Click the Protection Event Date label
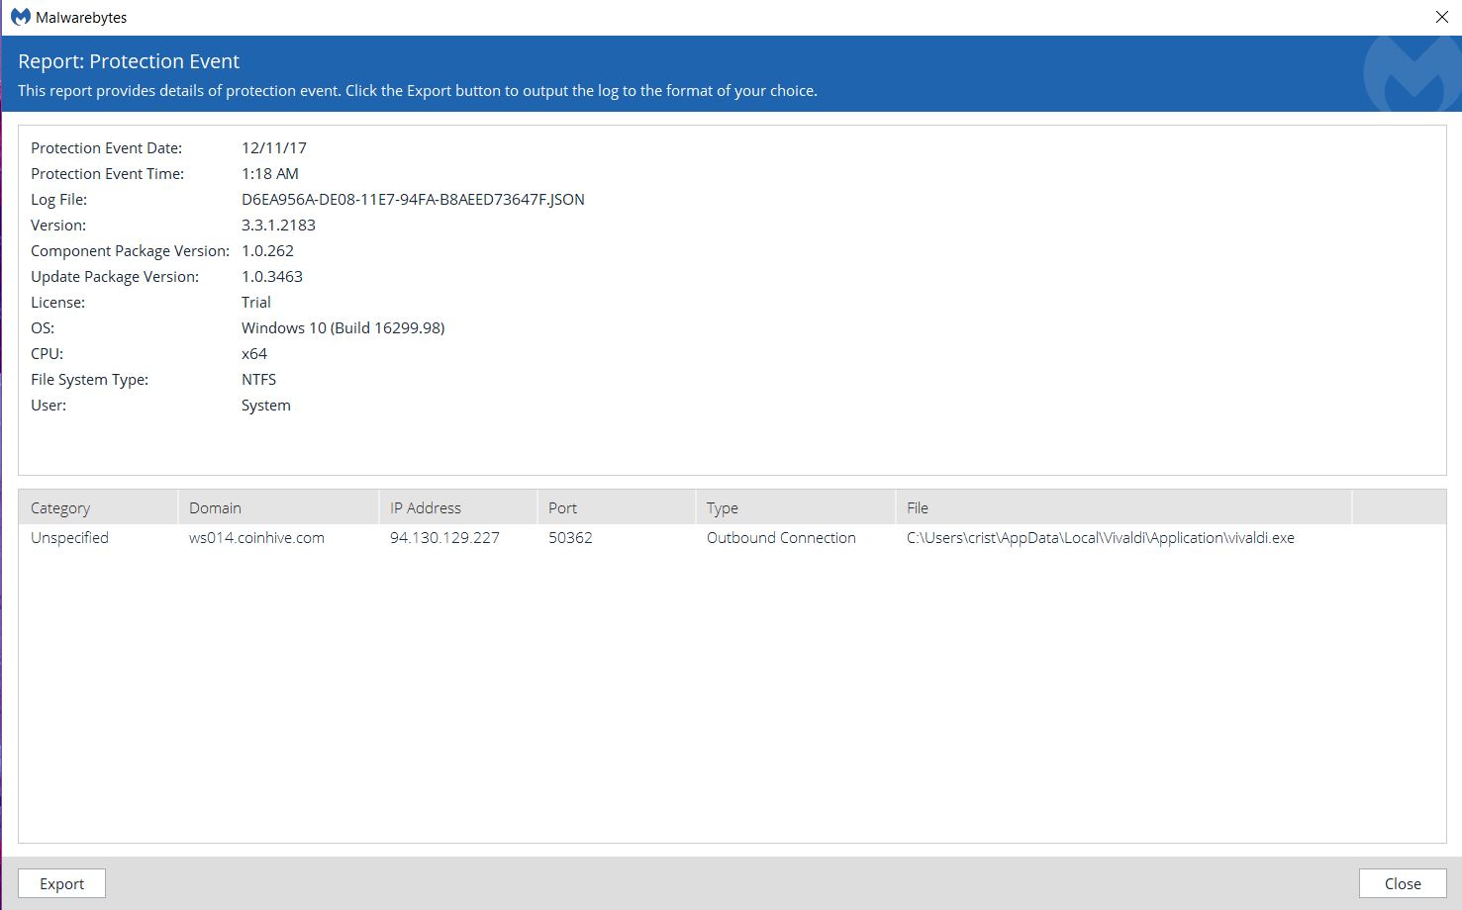The image size is (1462, 910). (x=107, y=148)
